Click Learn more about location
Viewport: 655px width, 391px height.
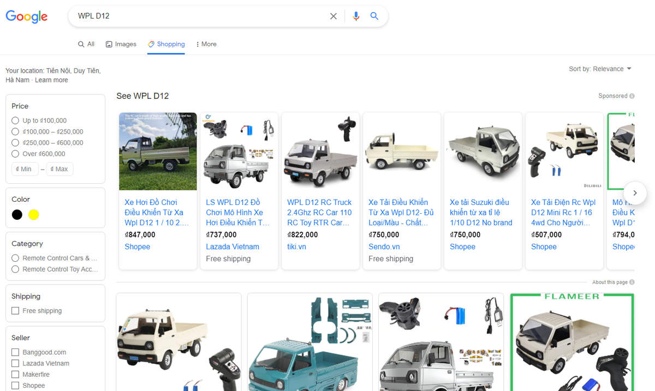[x=51, y=80]
